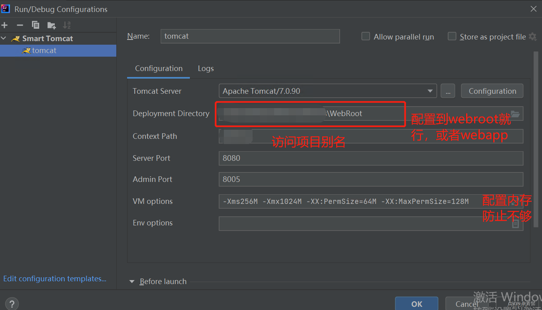Click the Admin Port field
The image size is (542, 310).
coord(371,179)
